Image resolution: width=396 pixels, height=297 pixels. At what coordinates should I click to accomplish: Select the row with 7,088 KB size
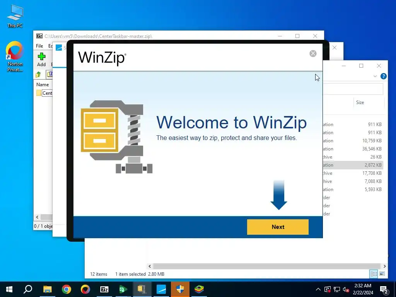click(x=353, y=181)
